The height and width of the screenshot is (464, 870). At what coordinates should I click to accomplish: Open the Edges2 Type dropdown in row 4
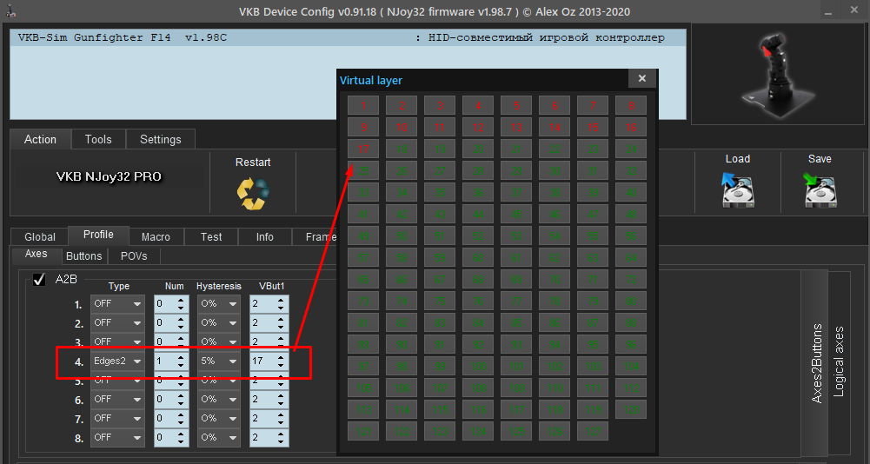(117, 361)
